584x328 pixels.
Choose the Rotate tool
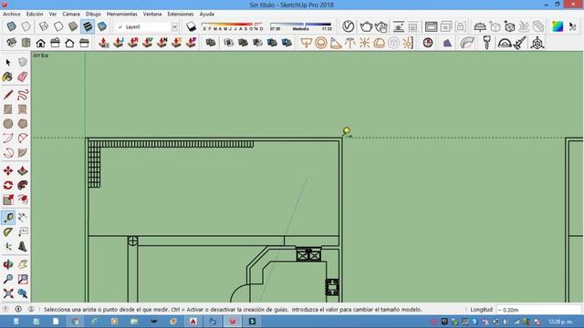pos(8,185)
